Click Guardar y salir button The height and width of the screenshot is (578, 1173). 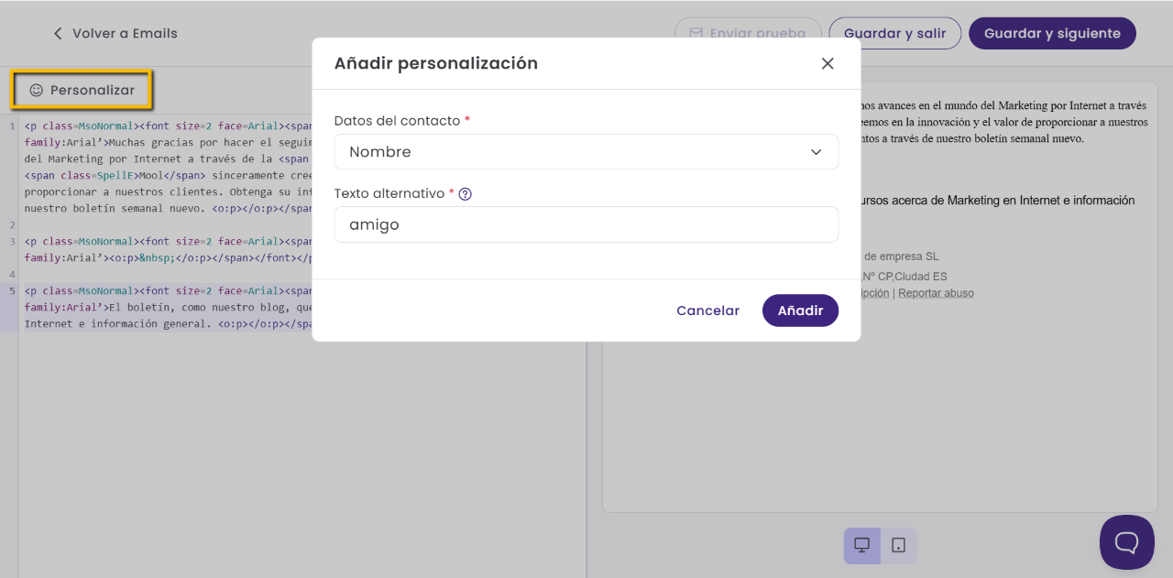pos(894,34)
